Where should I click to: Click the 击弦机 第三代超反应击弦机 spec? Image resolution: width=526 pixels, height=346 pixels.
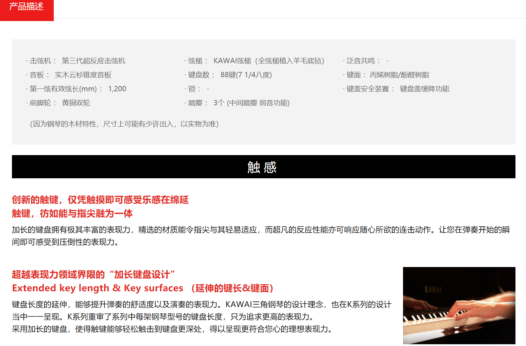tap(76, 61)
